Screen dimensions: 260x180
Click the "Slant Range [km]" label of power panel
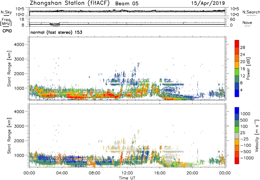(x=9, y=69)
